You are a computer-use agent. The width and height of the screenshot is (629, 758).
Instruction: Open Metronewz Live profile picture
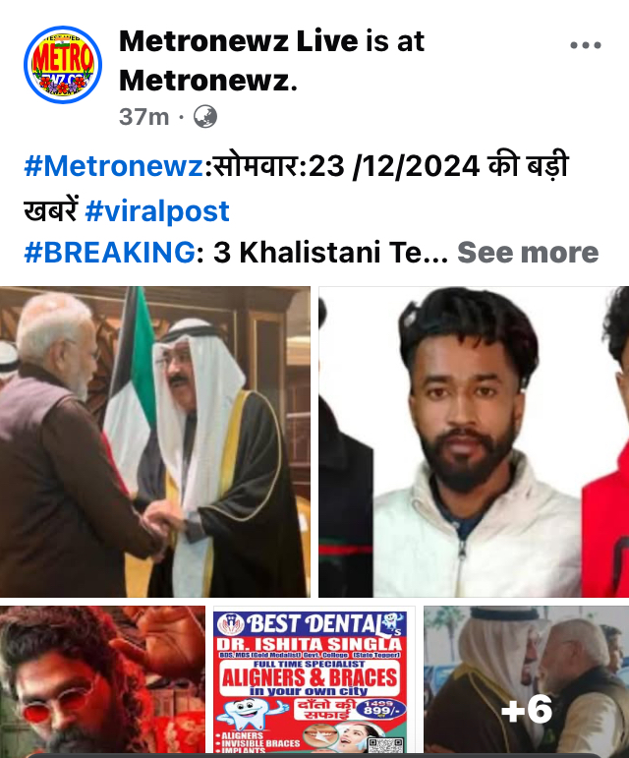[63, 64]
